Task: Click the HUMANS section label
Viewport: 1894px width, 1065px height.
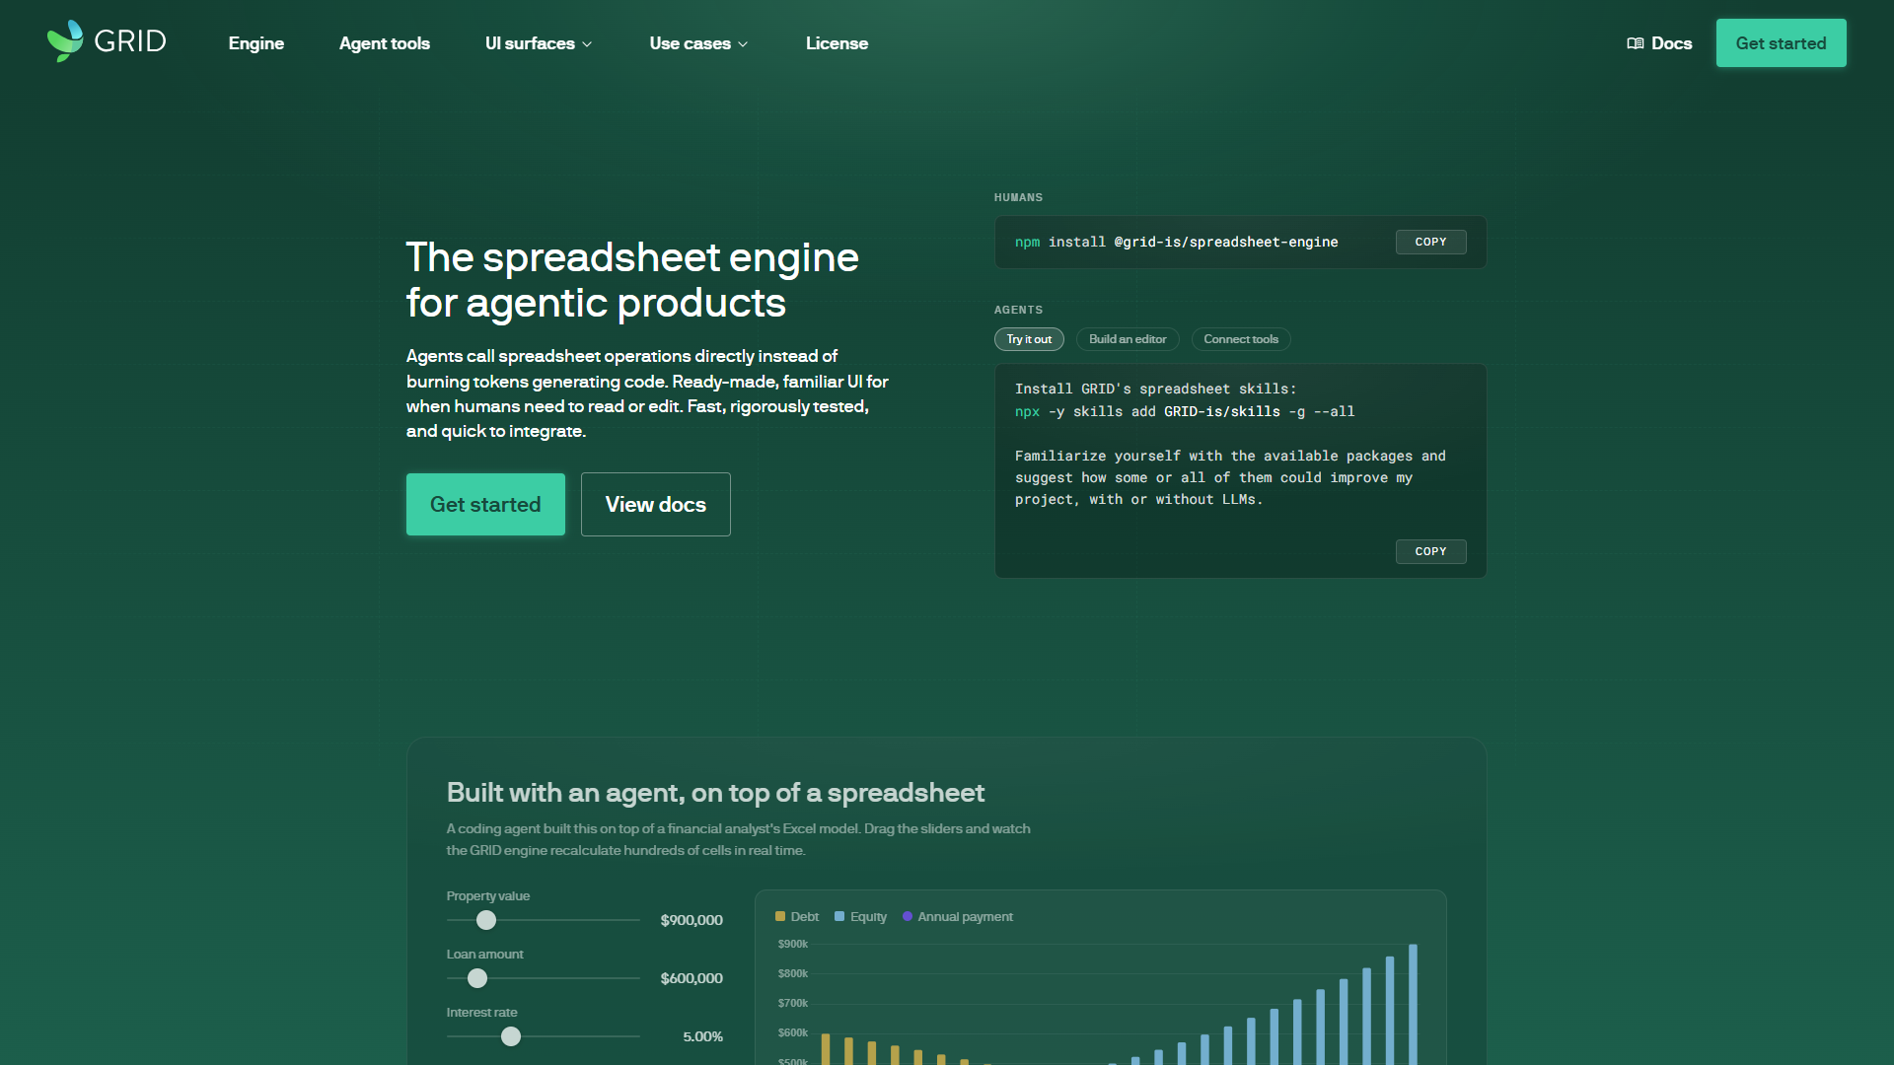Action: pos(1018,197)
